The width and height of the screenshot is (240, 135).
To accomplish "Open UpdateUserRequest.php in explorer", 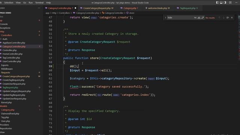I will point(14,99).
